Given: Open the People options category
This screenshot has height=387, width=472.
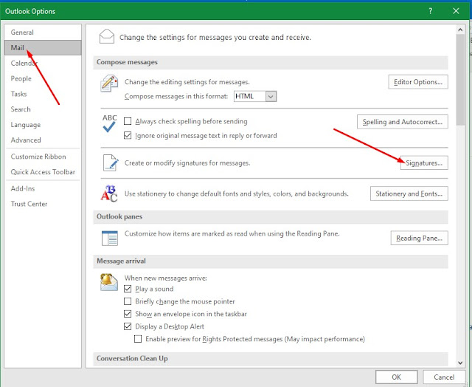Looking at the screenshot, I should coord(43,78).
